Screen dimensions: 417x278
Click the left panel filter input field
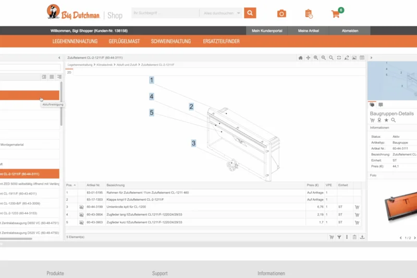coord(30,67)
